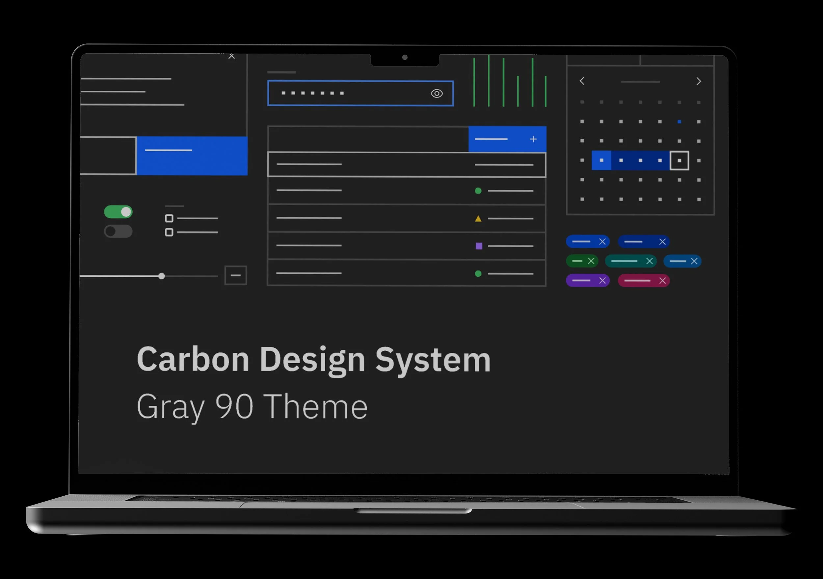Click the eye icon in password field
823x579 pixels.
[437, 94]
